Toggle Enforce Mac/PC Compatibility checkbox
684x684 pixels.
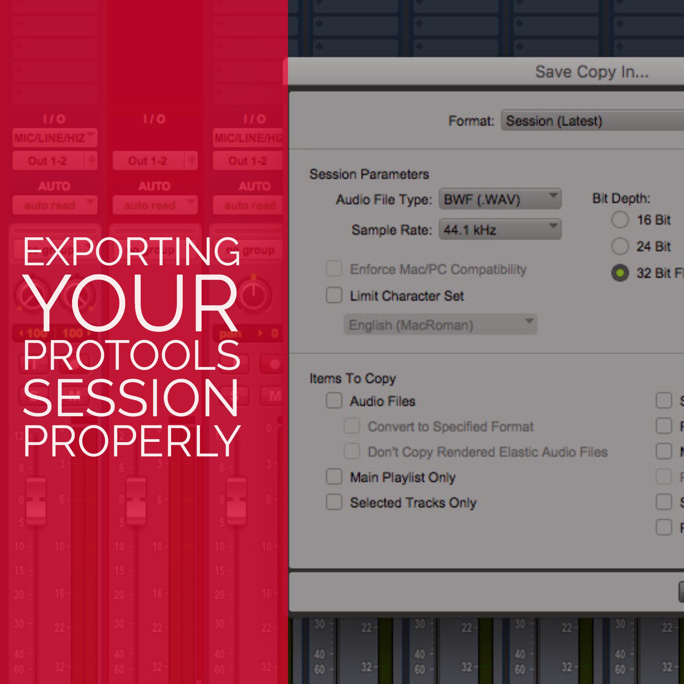tap(334, 269)
